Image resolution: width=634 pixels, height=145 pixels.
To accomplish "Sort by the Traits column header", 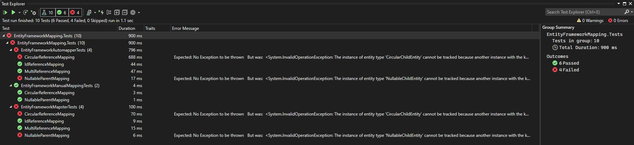I will 157,28.
